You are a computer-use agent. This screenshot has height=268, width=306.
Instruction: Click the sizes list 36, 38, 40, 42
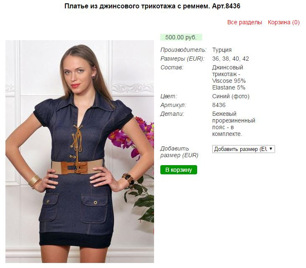231,59
